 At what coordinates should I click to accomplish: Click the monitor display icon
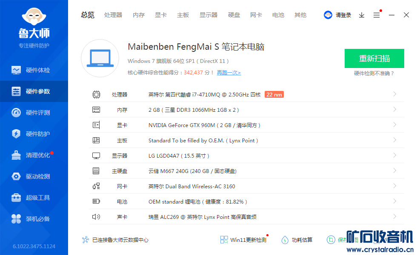pyautogui.click(x=96, y=156)
